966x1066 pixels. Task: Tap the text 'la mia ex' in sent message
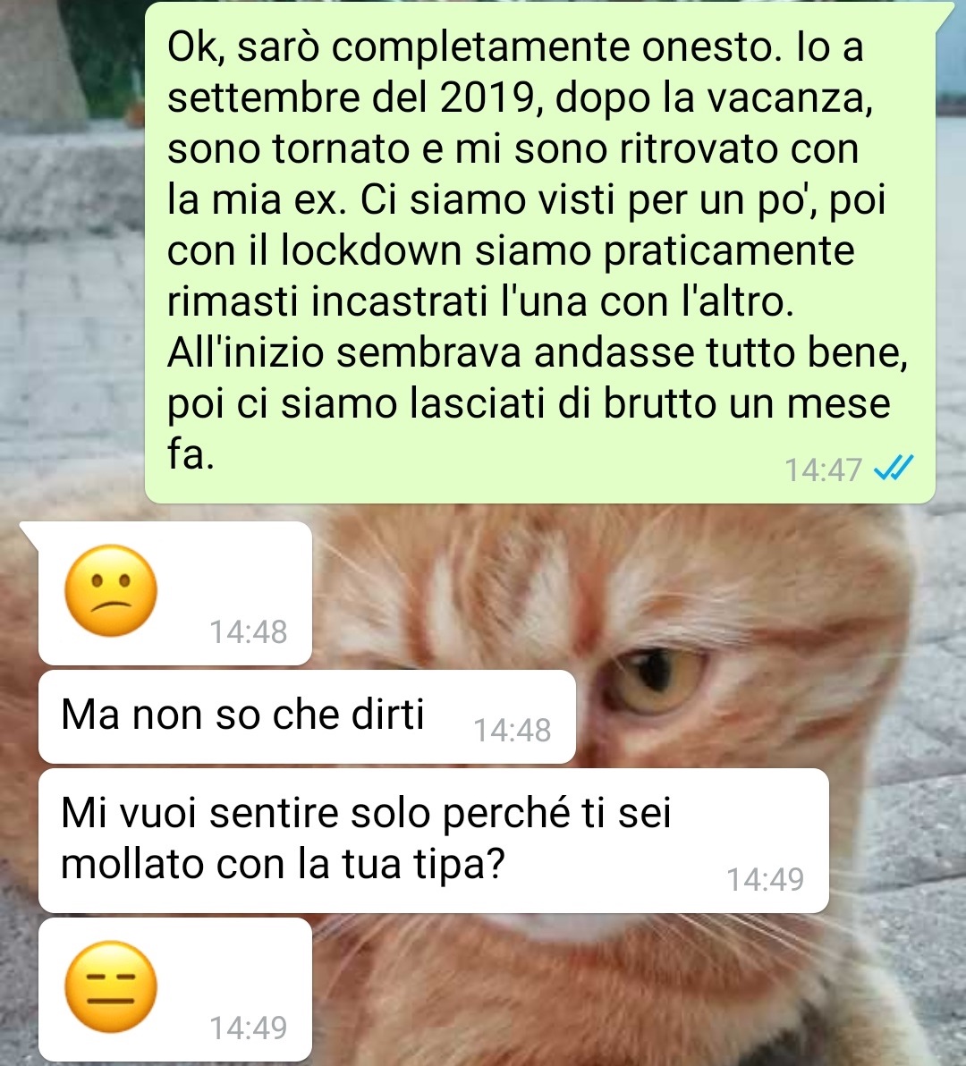tap(251, 200)
